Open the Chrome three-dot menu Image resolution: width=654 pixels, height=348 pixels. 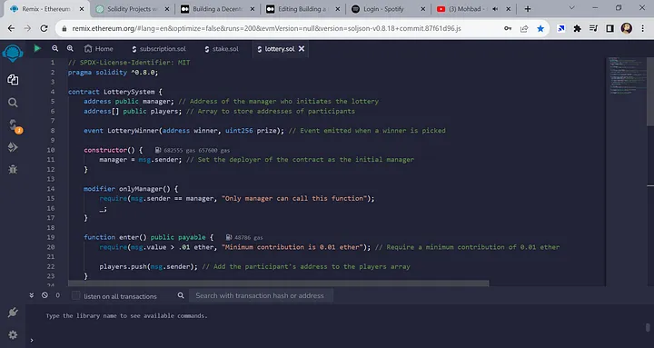tap(643, 28)
